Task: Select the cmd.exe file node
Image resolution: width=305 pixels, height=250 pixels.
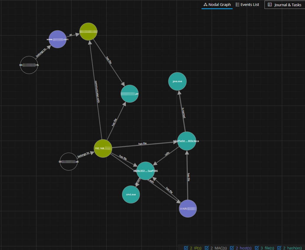Action: [x=131, y=194]
